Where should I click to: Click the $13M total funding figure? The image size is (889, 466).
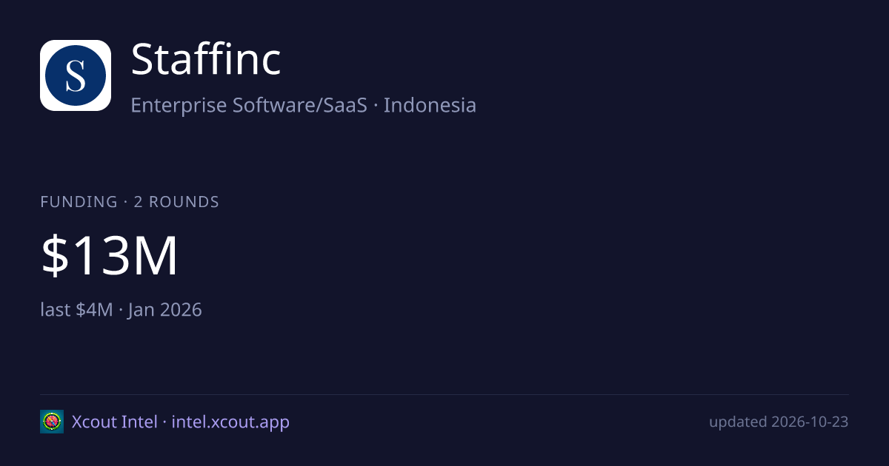(x=110, y=256)
